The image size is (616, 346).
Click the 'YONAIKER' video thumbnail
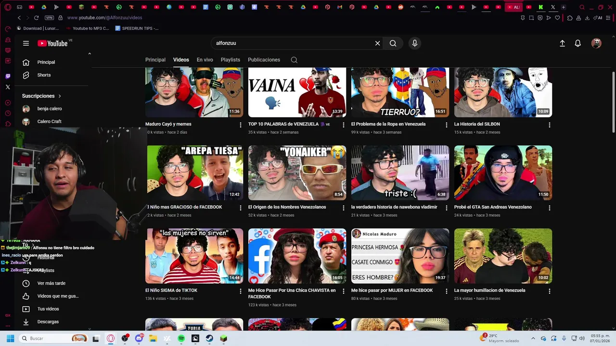pyautogui.click(x=297, y=173)
